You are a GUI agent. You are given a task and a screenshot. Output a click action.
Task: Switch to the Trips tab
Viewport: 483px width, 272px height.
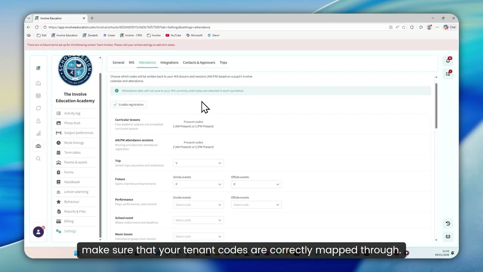[x=223, y=63]
